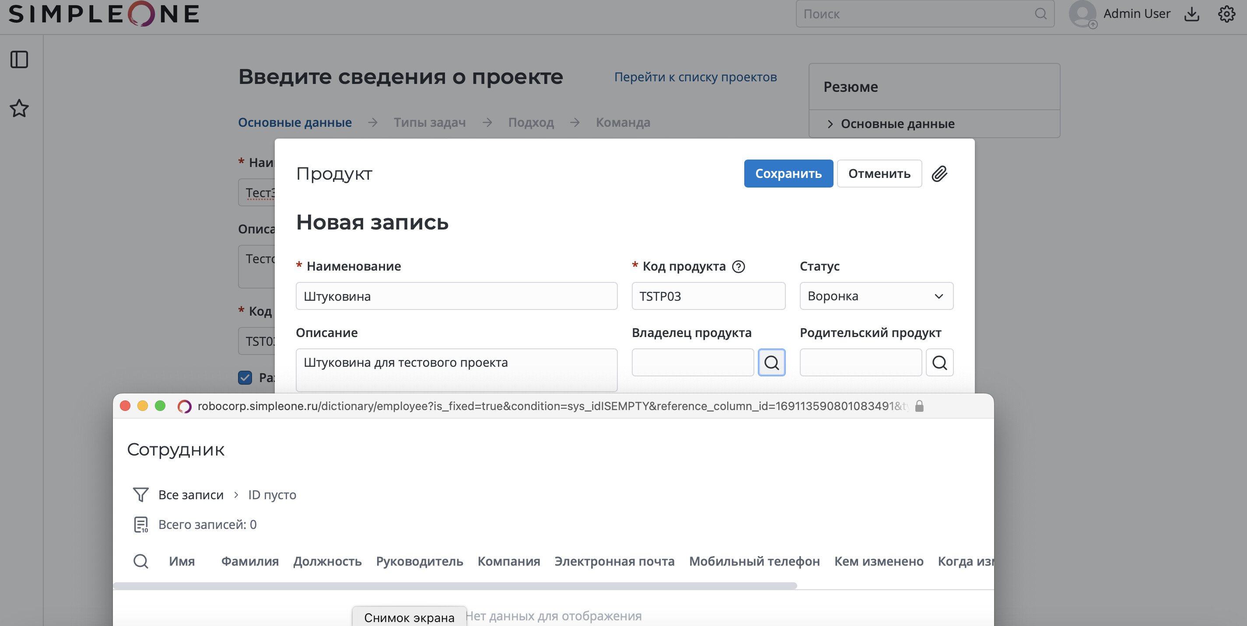Click product code help question icon
The image size is (1247, 626).
(x=738, y=267)
